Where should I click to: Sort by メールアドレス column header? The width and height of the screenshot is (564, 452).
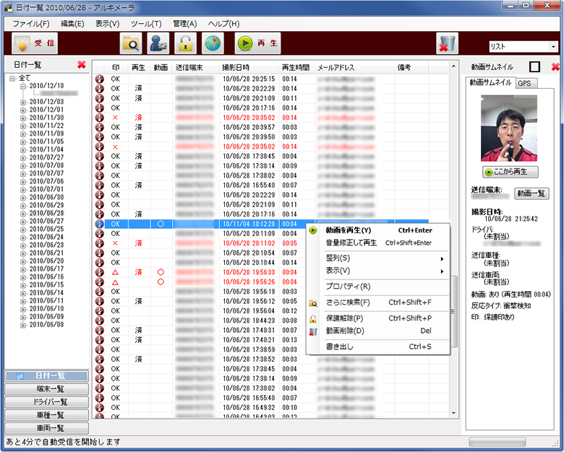tap(354, 68)
